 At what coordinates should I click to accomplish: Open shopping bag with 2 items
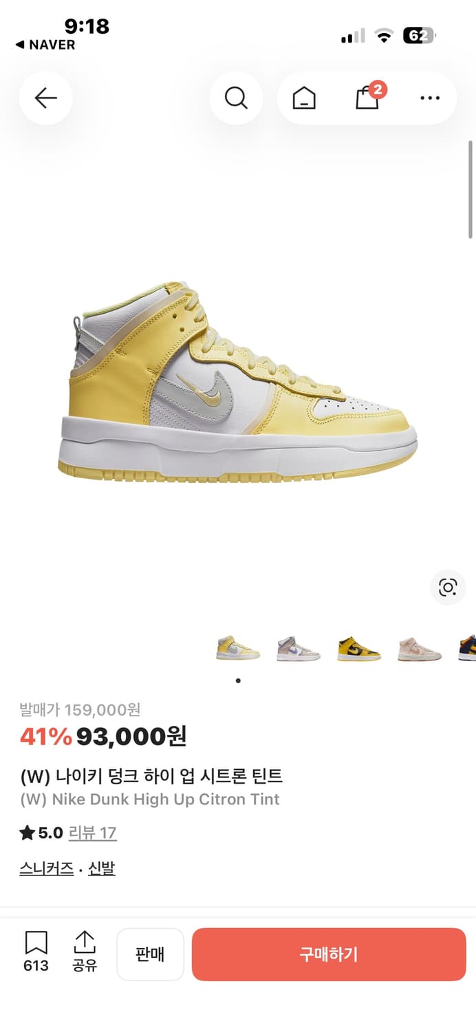pos(369,98)
